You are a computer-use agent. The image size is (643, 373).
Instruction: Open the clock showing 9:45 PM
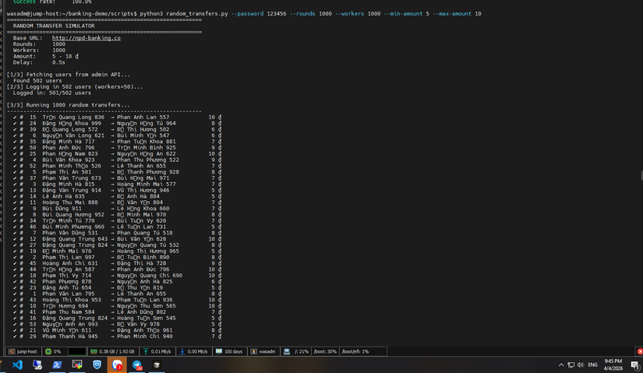tap(613, 364)
